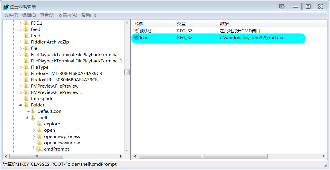Screen dimensions: 330x170
Task: Select the DefaultIcon key label
Action: click(x=50, y=111)
